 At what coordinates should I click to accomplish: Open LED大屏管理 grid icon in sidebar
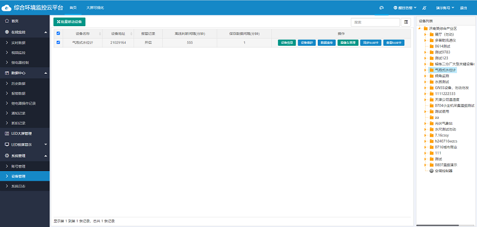click(x=7, y=133)
